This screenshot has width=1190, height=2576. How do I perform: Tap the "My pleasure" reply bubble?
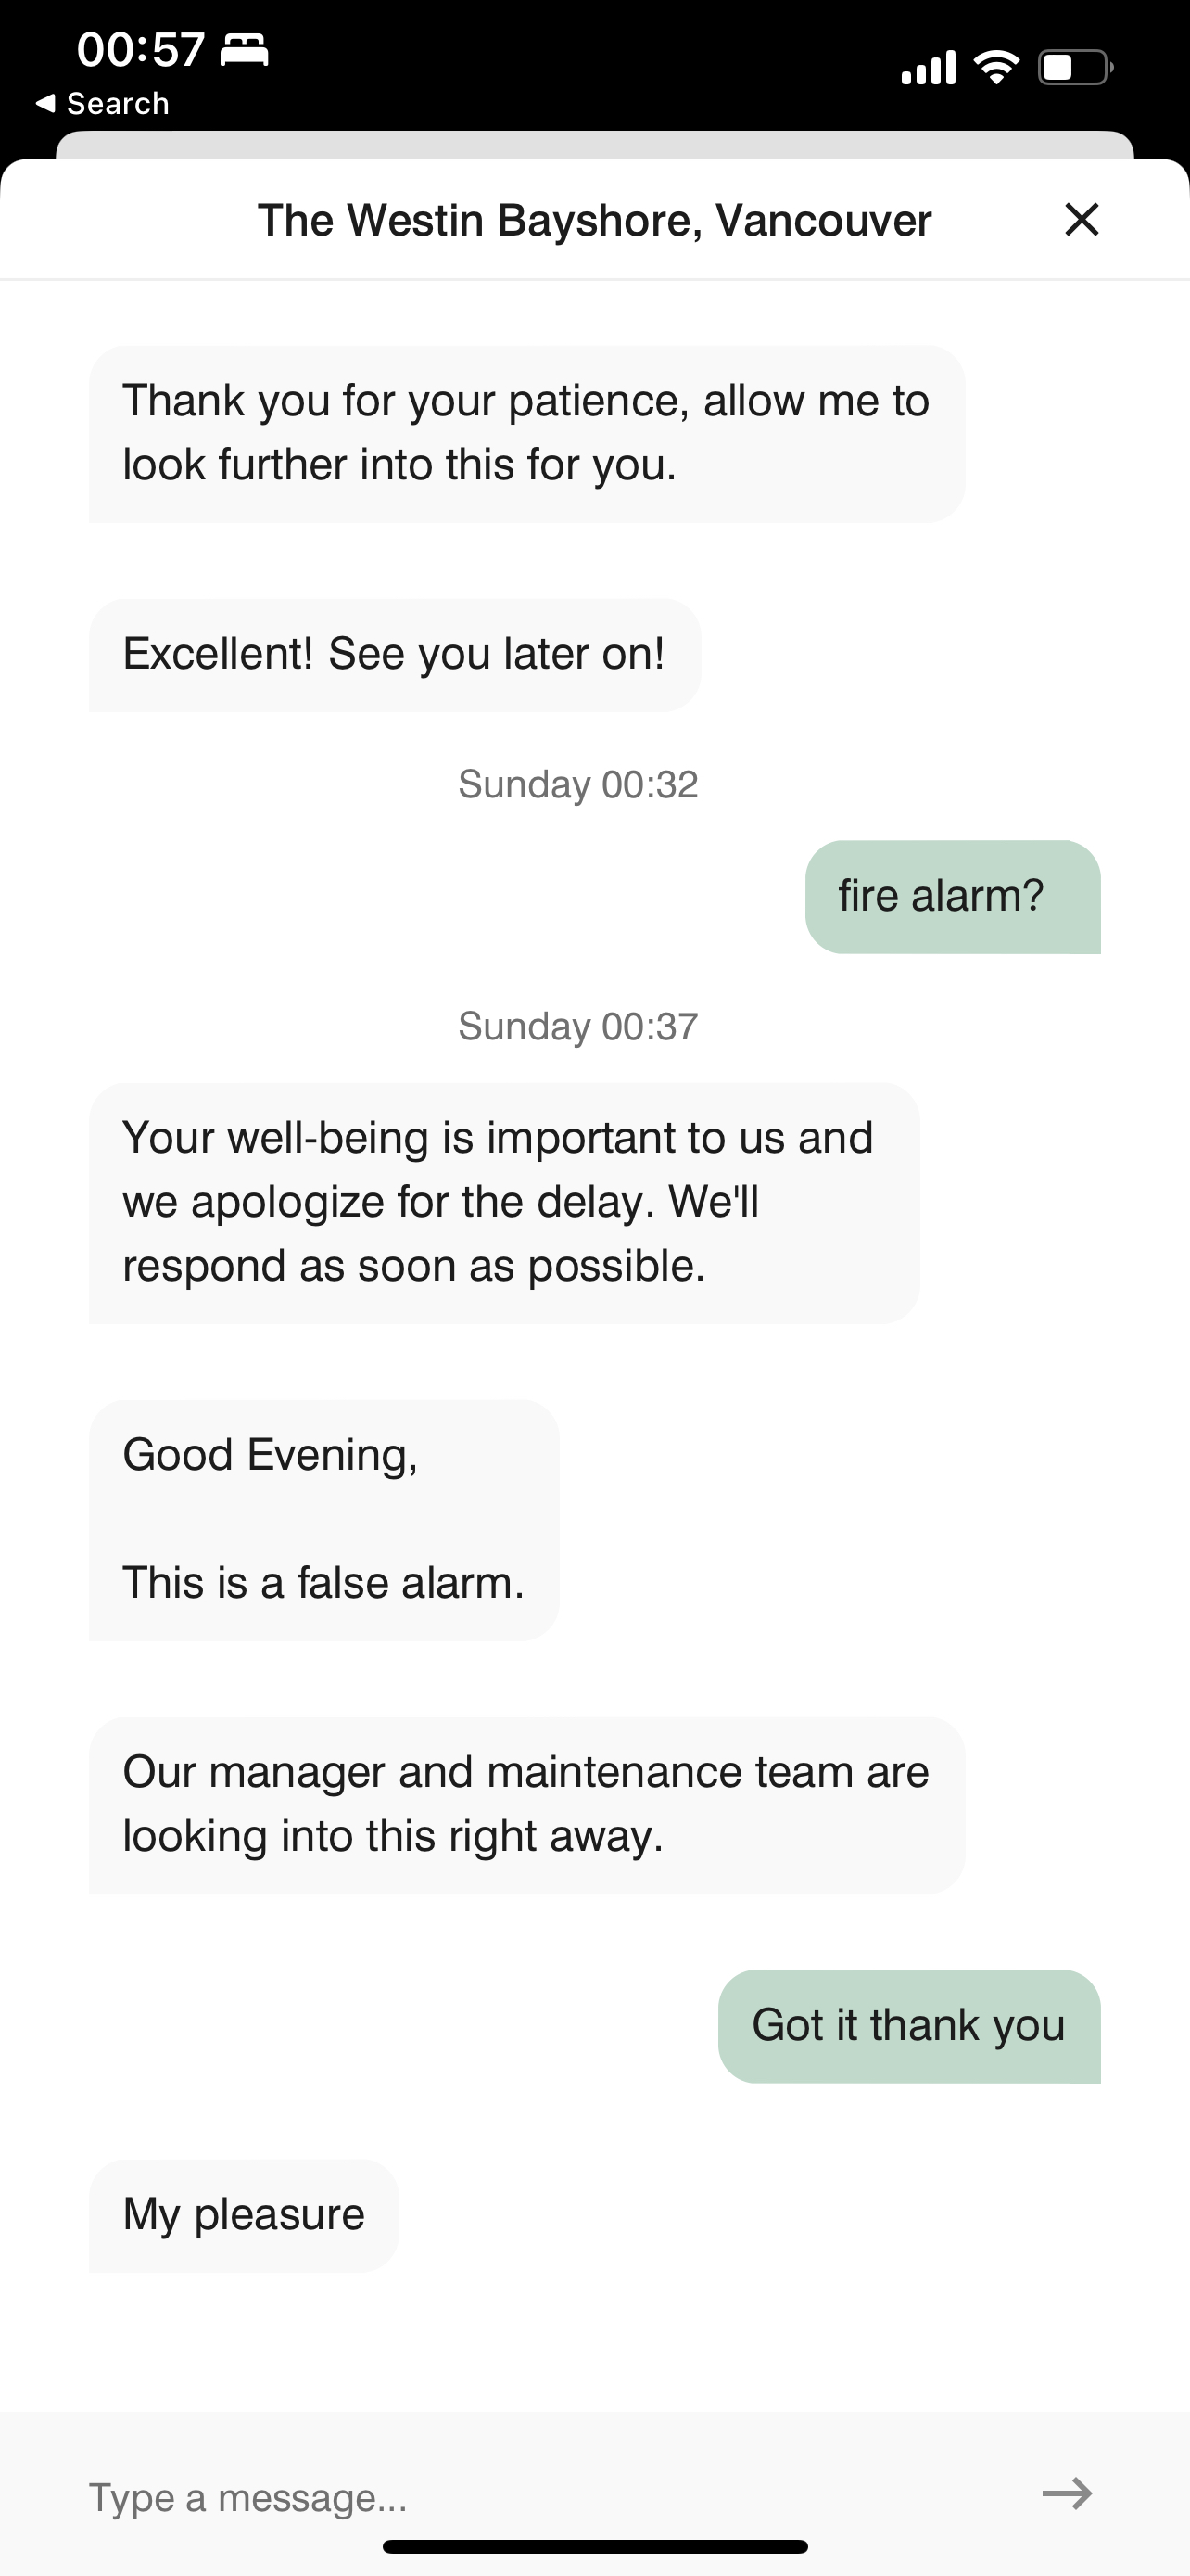tap(244, 2216)
